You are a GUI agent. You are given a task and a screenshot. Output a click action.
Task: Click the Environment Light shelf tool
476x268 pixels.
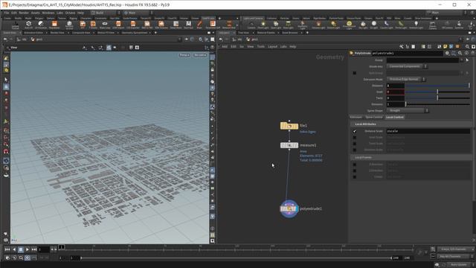(349, 25)
